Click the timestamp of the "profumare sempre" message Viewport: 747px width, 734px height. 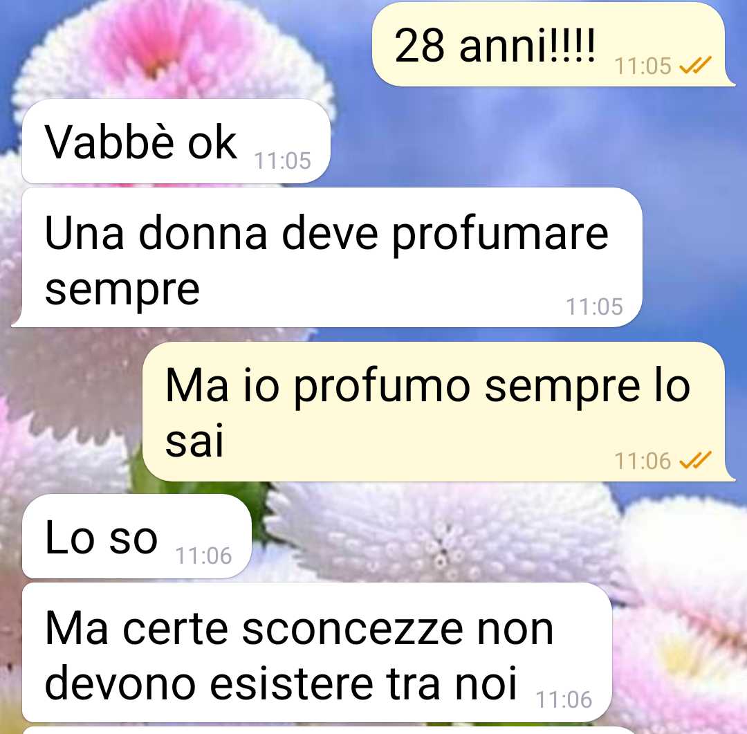pos(594,306)
